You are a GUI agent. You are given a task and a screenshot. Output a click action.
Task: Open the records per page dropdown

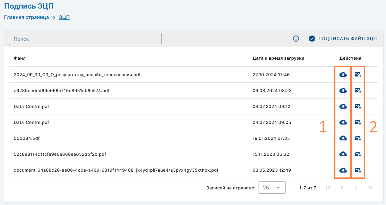(272, 188)
